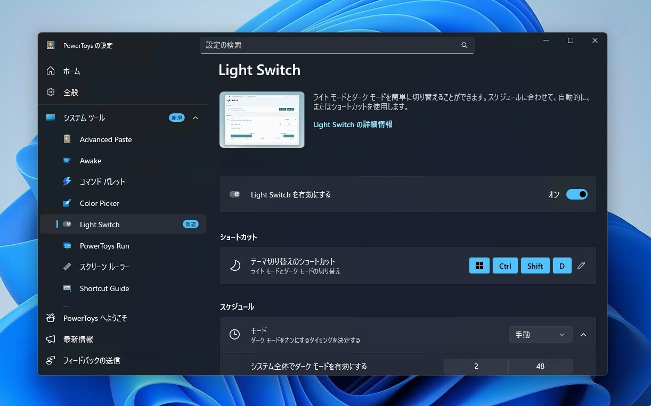Select コマンド パレット in the sidebar
Image resolution: width=651 pixels, height=406 pixels.
pyautogui.click(x=123, y=181)
